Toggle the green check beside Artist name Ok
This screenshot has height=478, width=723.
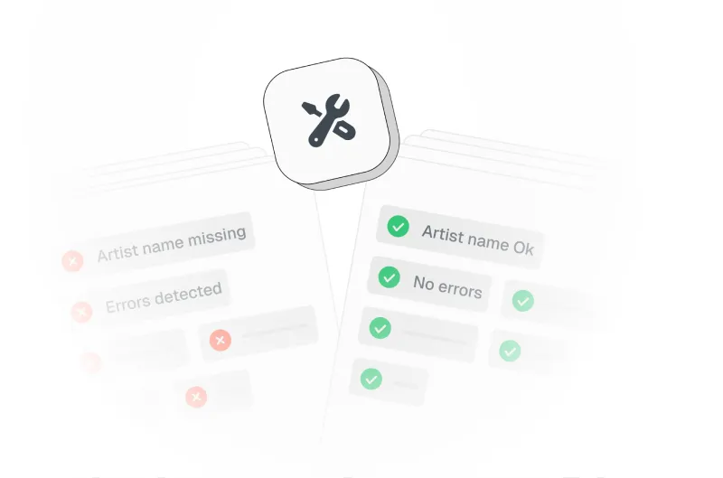click(398, 226)
